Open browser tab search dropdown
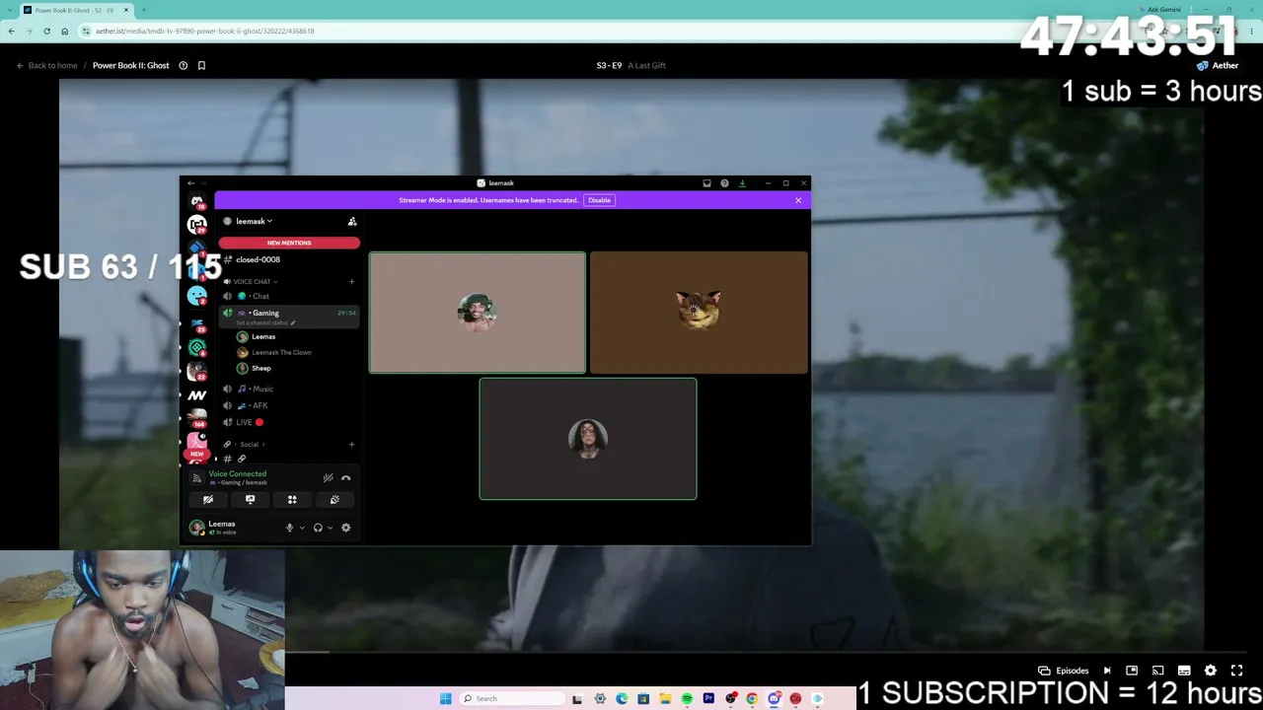1263x710 pixels. click(9, 10)
